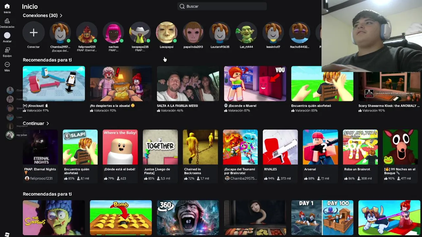This screenshot has width=422, height=237.
Task: Open Lautaro93635 friend avatar
Action: (x=220, y=33)
